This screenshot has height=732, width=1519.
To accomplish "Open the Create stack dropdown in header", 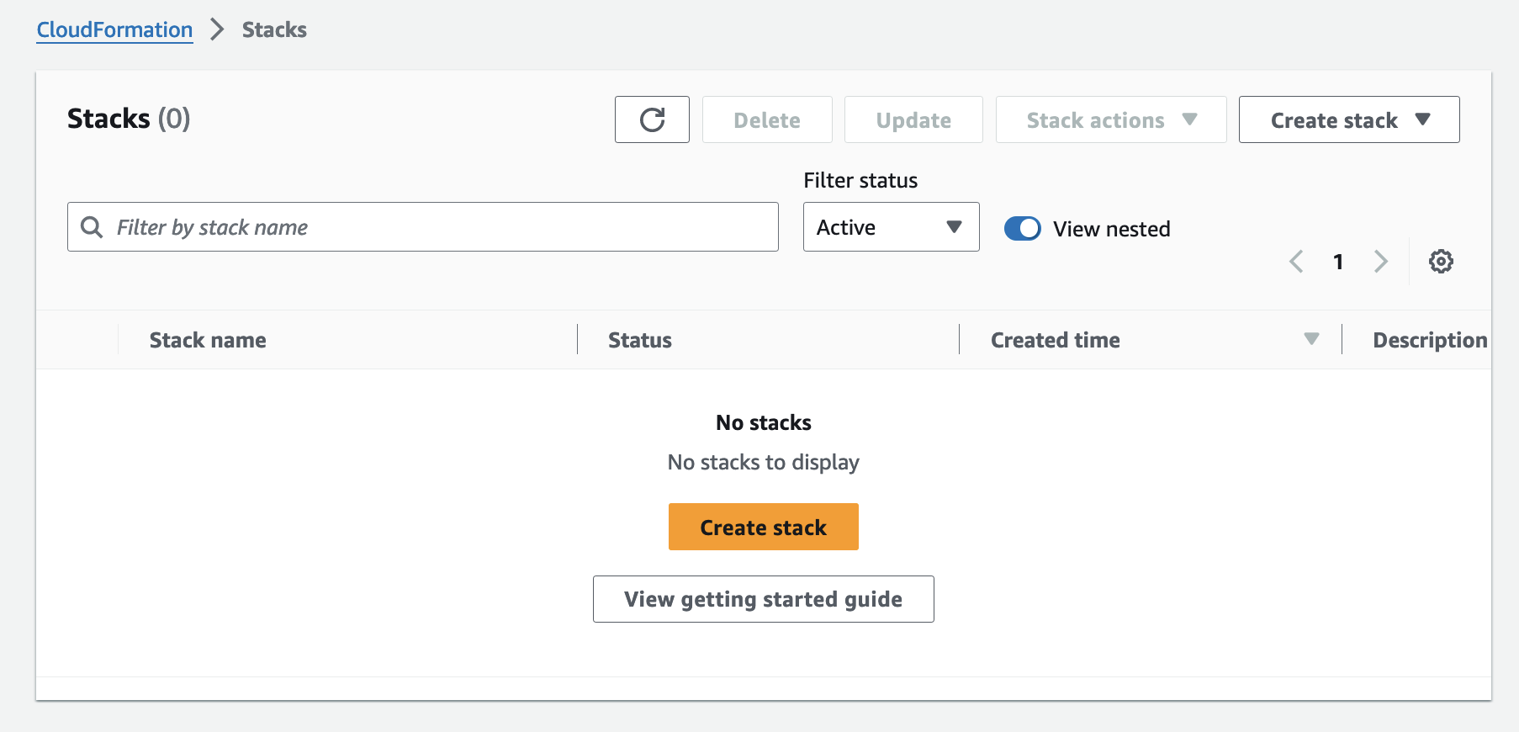I will click(x=1348, y=120).
